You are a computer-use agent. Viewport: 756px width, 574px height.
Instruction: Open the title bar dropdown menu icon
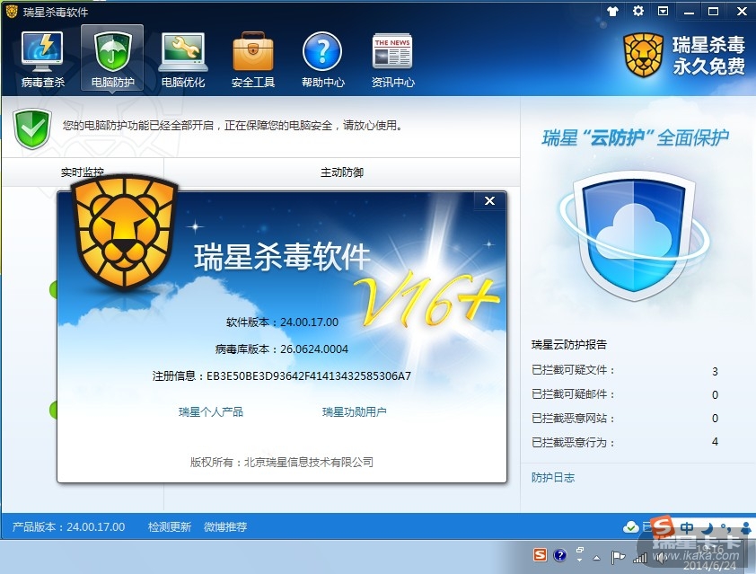[664, 11]
